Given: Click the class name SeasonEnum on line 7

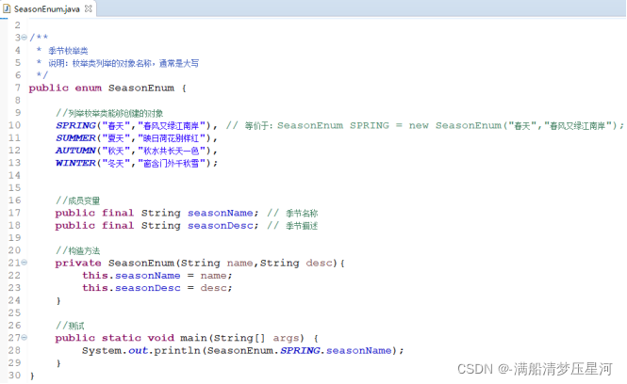Looking at the screenshot, I should click(141, 88).
